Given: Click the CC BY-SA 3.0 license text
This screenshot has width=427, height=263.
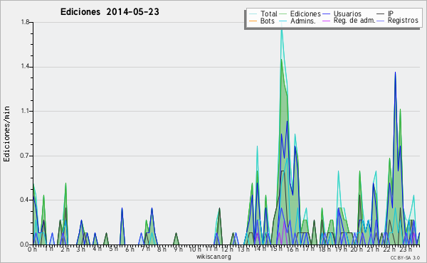Looking at the screenshot, I should pyautogui.click(x=405, y=257).
